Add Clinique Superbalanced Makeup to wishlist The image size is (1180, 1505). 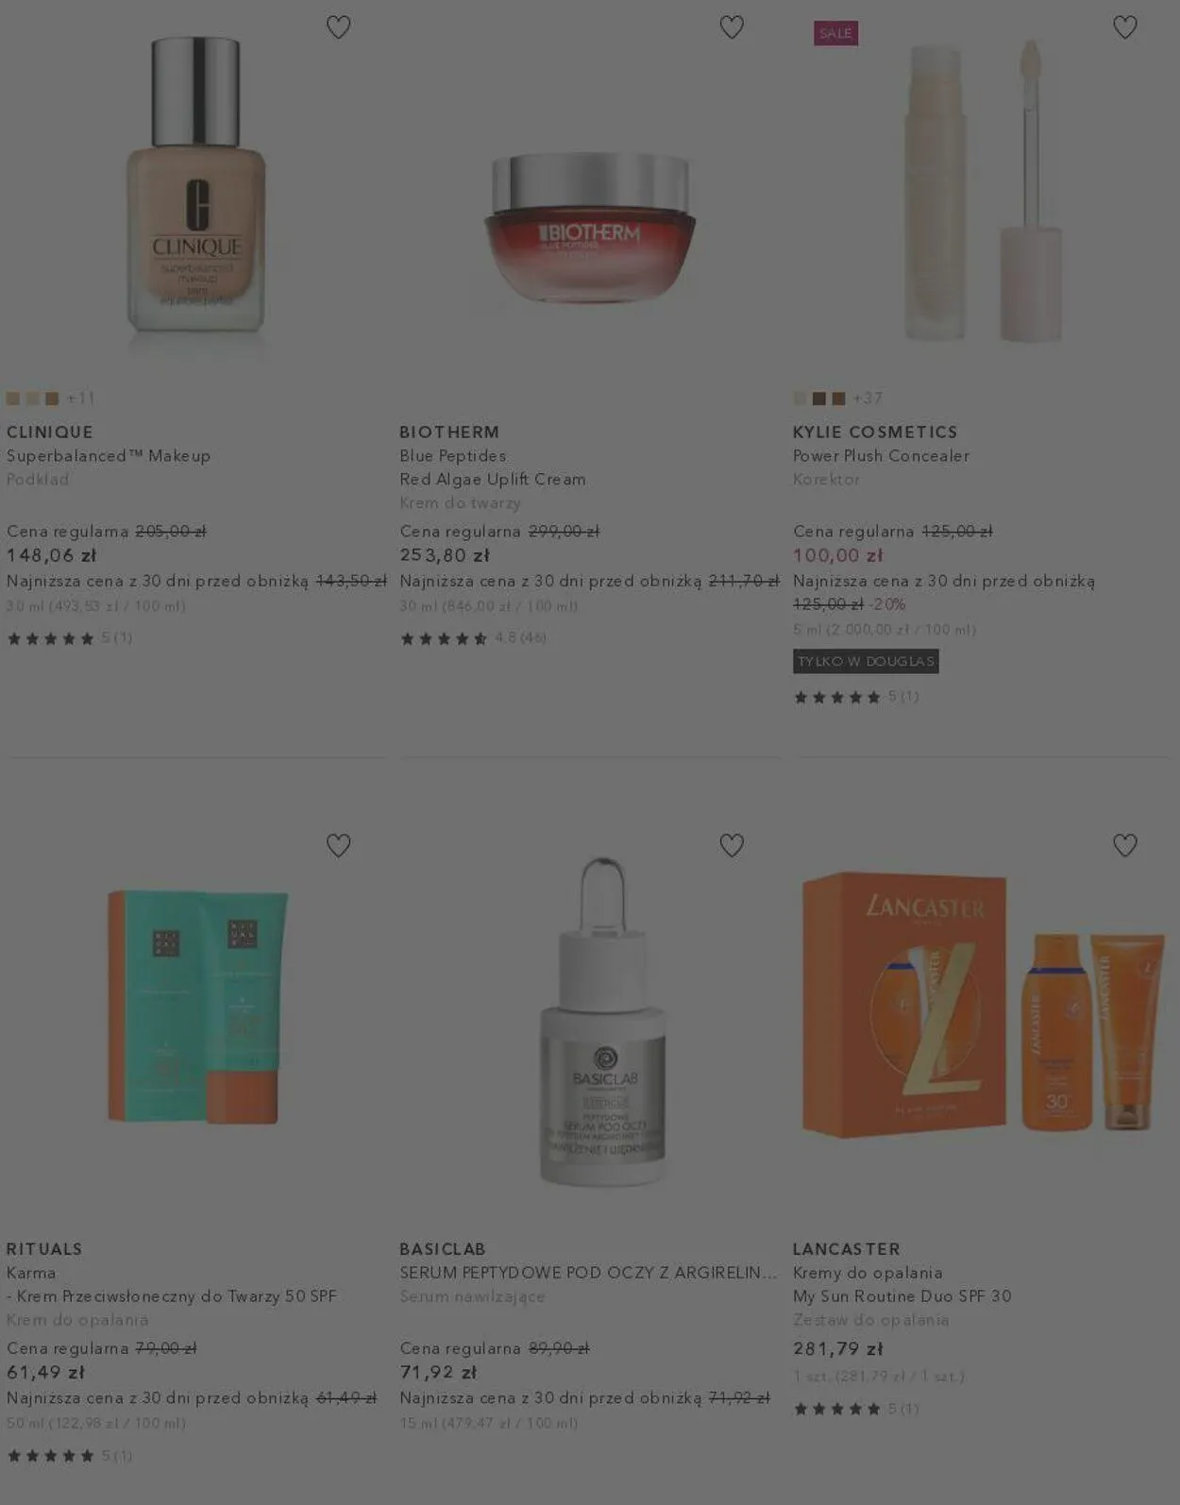pos(338,27)
